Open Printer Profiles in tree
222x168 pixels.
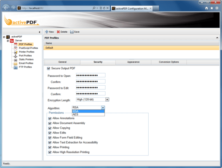(27, 52)
